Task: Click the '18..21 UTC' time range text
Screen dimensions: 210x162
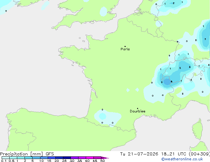Action: coord(174,154)
